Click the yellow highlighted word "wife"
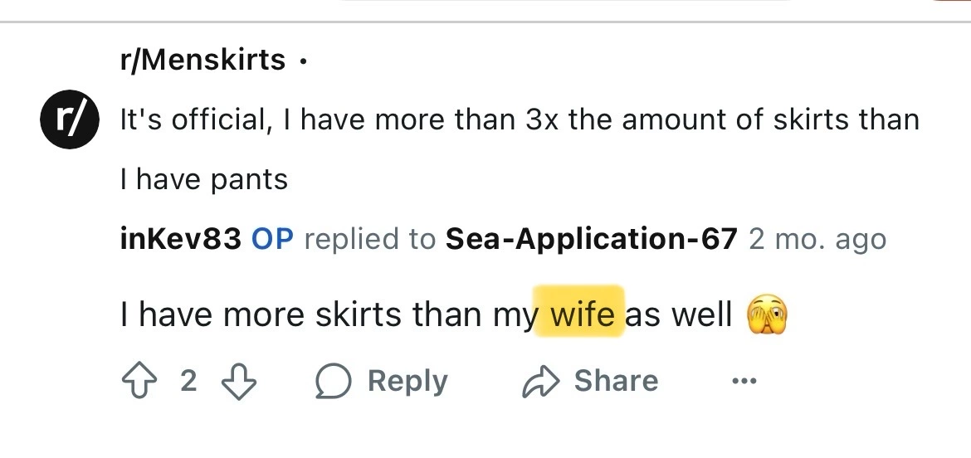Screen dimensions: 971x458 point(581,315)
